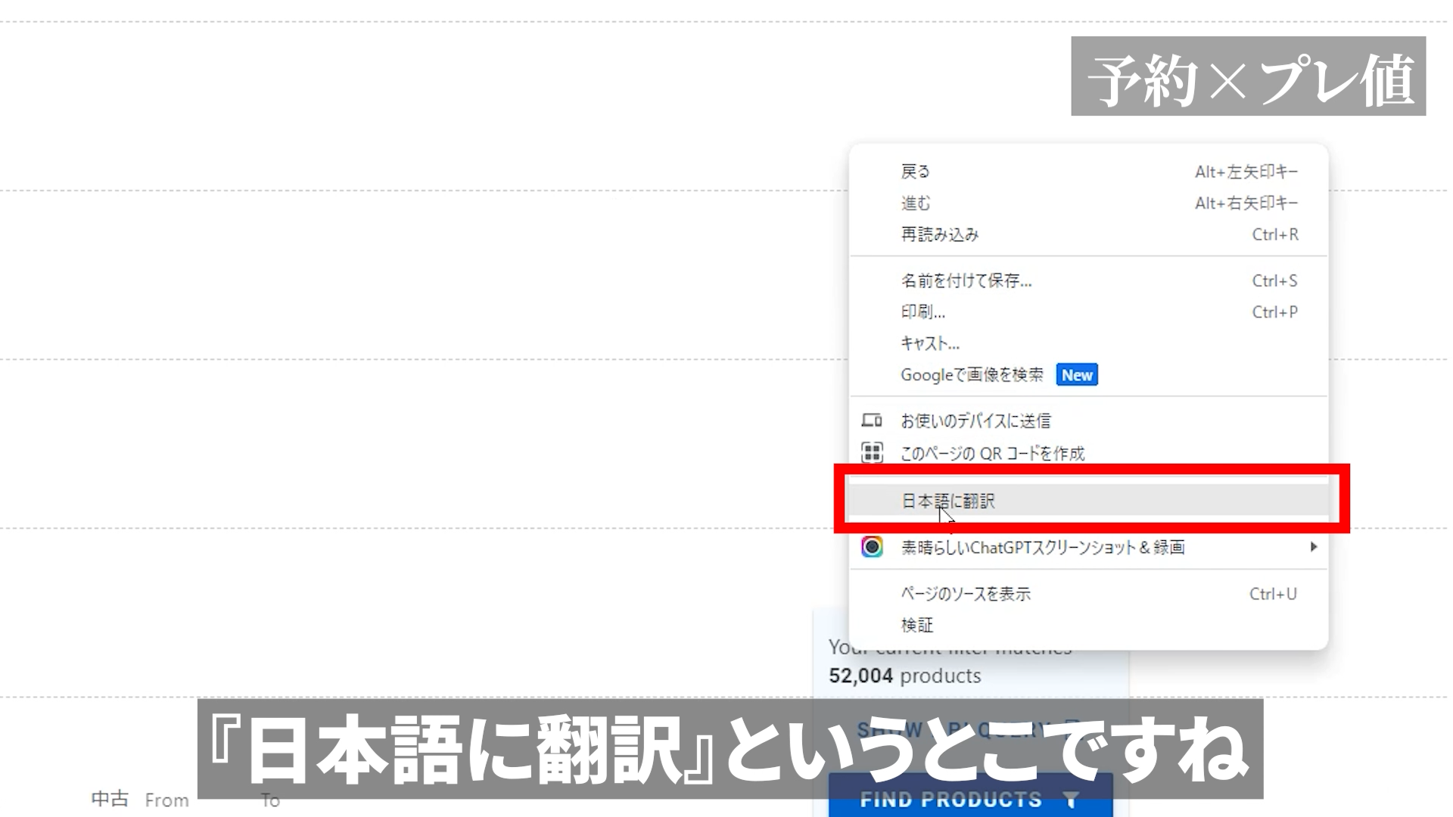Select 日本語に翻訳 menu entry
Image resolution: width=1453 pixels, height=817 pixels.
(947, 501)
